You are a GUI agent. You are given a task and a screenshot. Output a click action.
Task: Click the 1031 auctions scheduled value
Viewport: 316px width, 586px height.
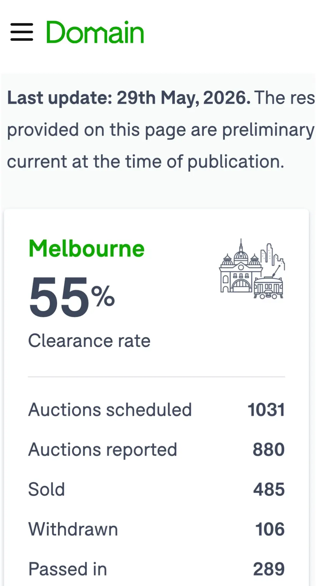[x=266, y=410]
